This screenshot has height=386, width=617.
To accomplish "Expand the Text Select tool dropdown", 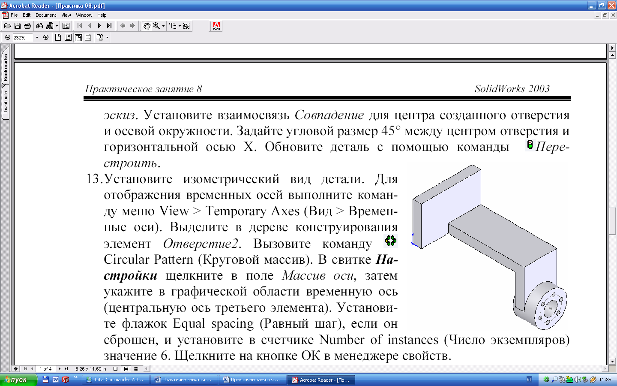I will (x=180, y=26).
